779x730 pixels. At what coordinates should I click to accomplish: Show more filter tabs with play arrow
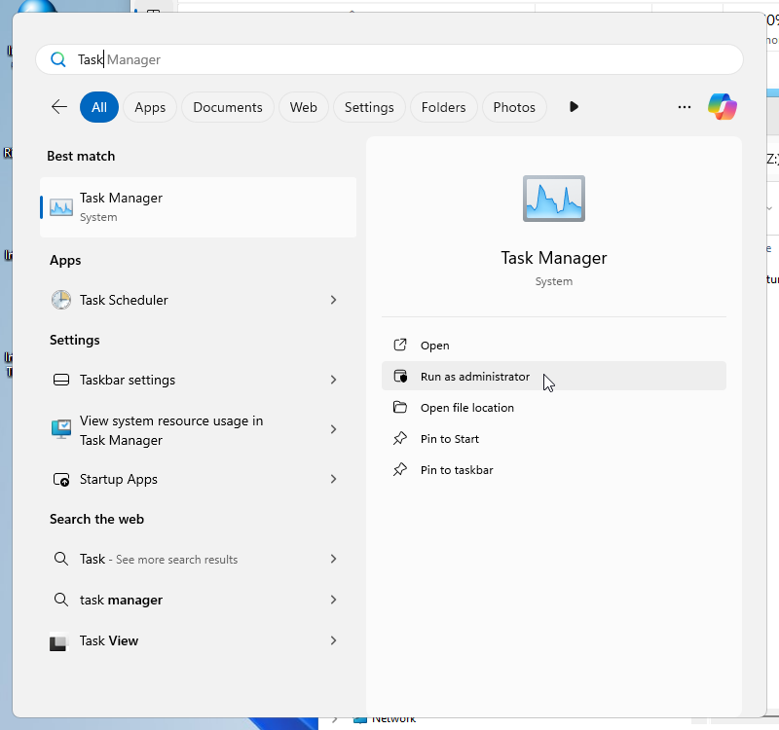(x=574, y=107)
